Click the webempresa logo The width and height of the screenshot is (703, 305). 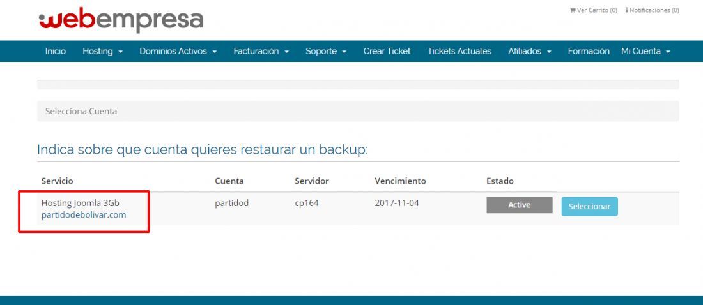pyautogui.click(x=121, y=20)
